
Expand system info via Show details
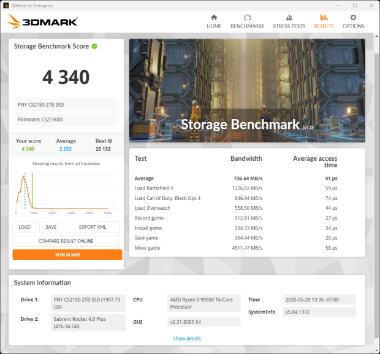186,339
